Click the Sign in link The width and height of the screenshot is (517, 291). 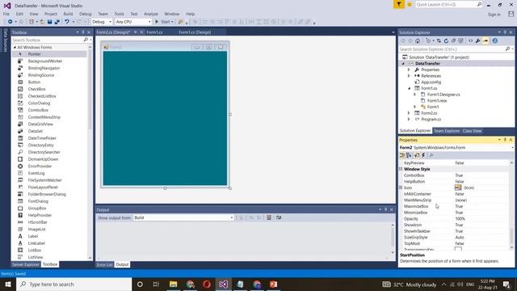coord(494,15)
